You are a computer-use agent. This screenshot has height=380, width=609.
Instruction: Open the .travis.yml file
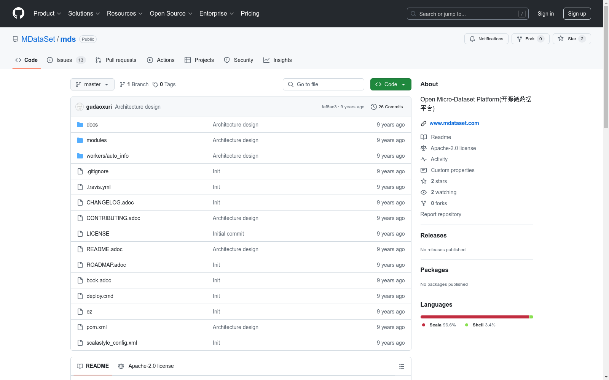[99, 187]
